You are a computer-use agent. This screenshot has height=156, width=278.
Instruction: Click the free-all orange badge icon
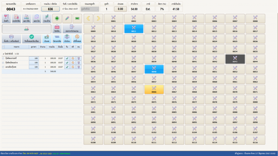click(77, 39)
